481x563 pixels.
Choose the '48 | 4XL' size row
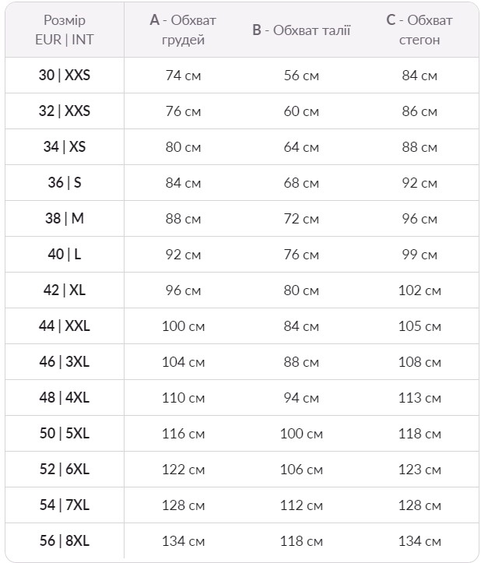pos(242,397)
